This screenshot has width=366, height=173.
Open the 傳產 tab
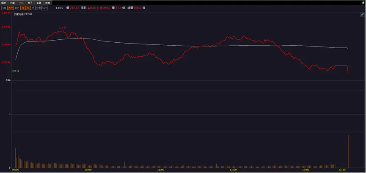click(48, 3)
